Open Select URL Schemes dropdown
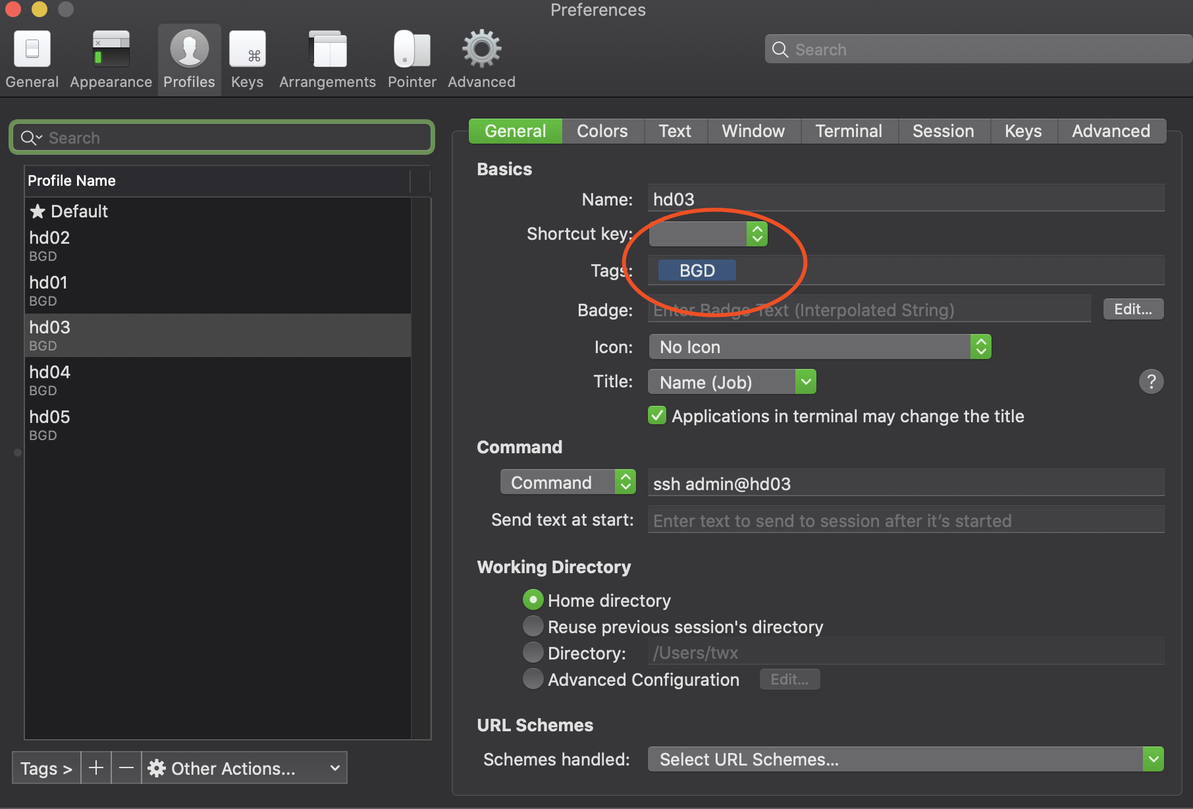Image resolution: width=1193 pixels, height=809 pixels. point(905,759)
